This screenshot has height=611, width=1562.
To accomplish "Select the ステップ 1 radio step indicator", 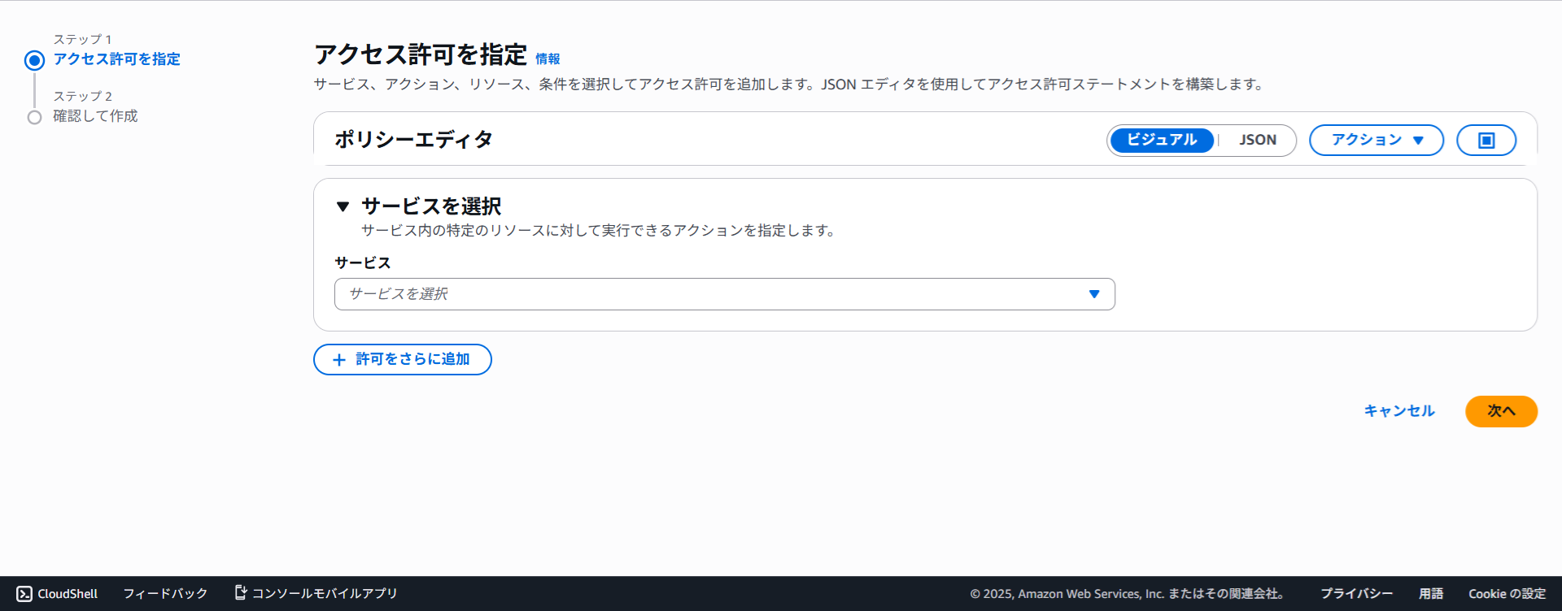I will click(34, 60).
